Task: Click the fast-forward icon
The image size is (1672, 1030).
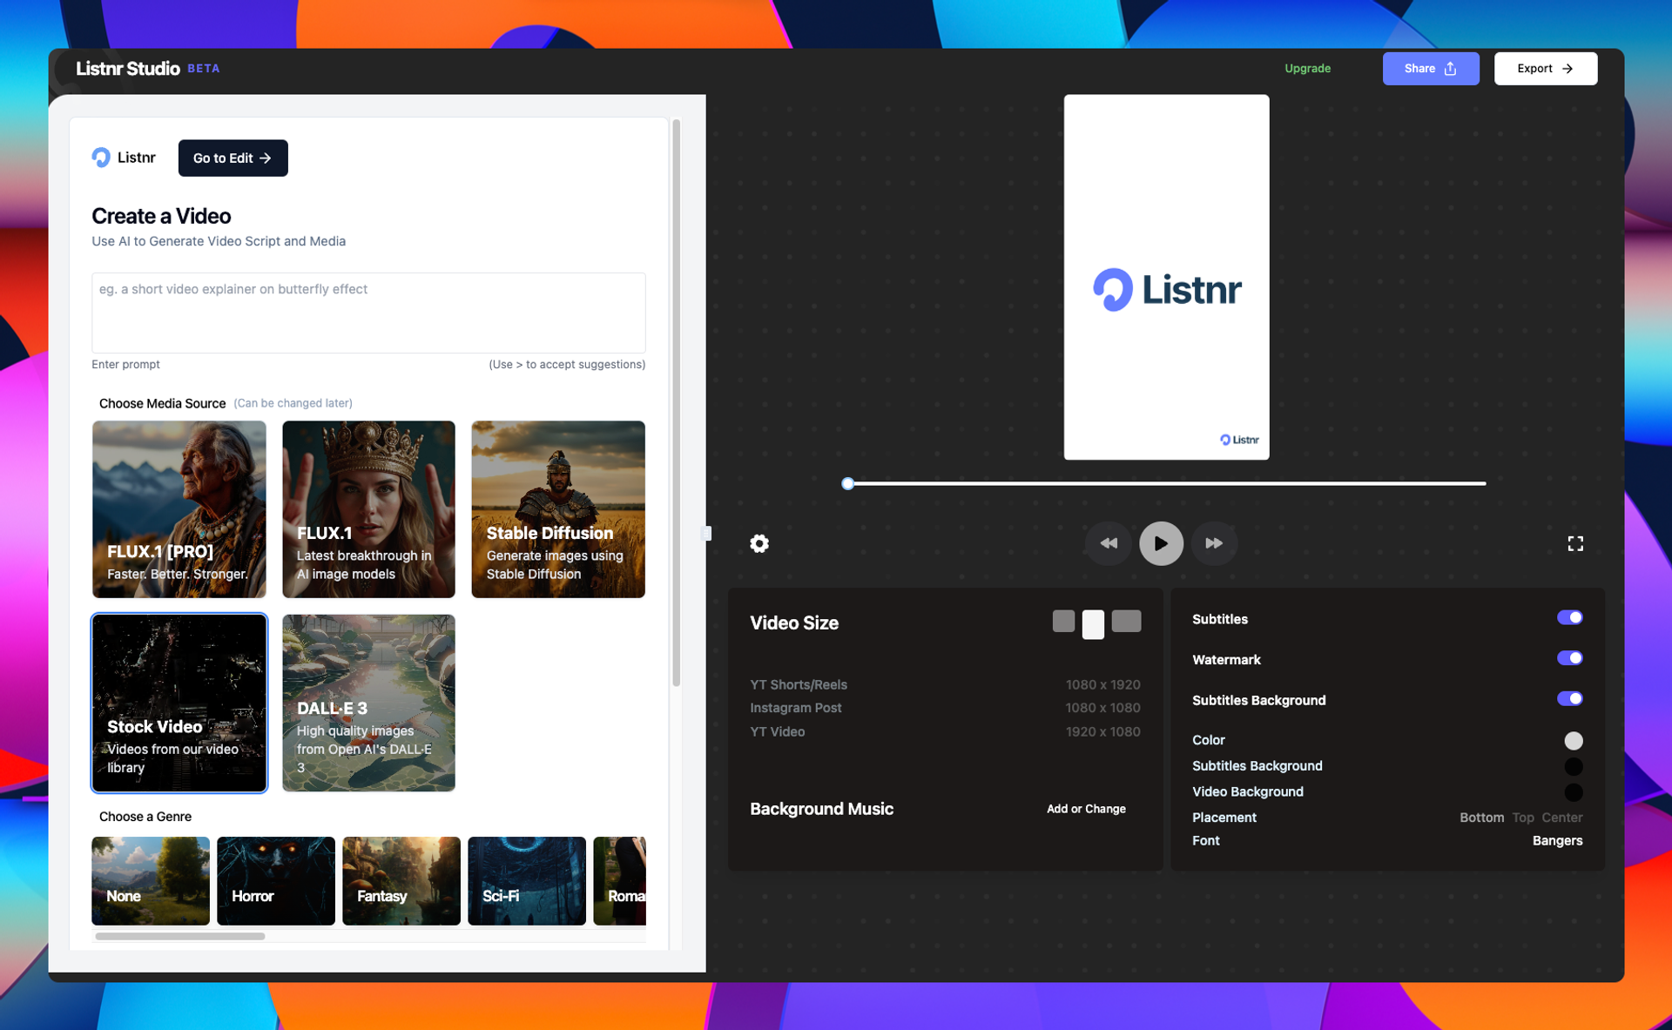Action: 1214,543
